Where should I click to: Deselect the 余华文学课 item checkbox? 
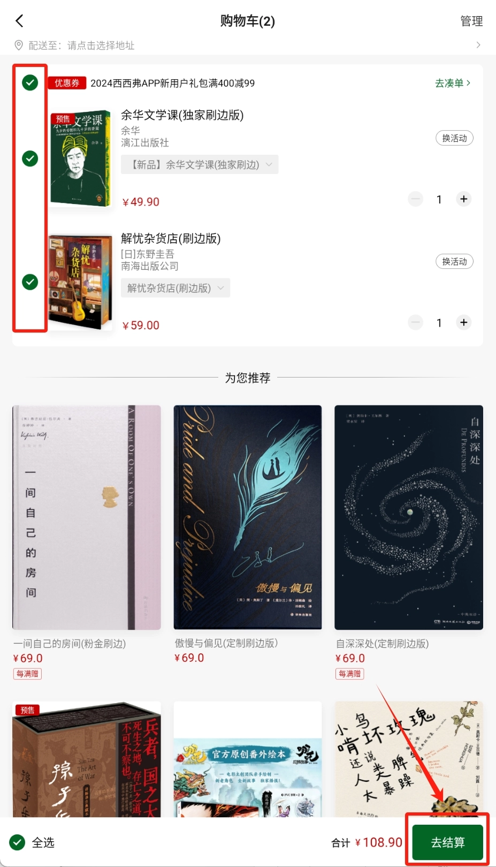(x=30, y=159)
